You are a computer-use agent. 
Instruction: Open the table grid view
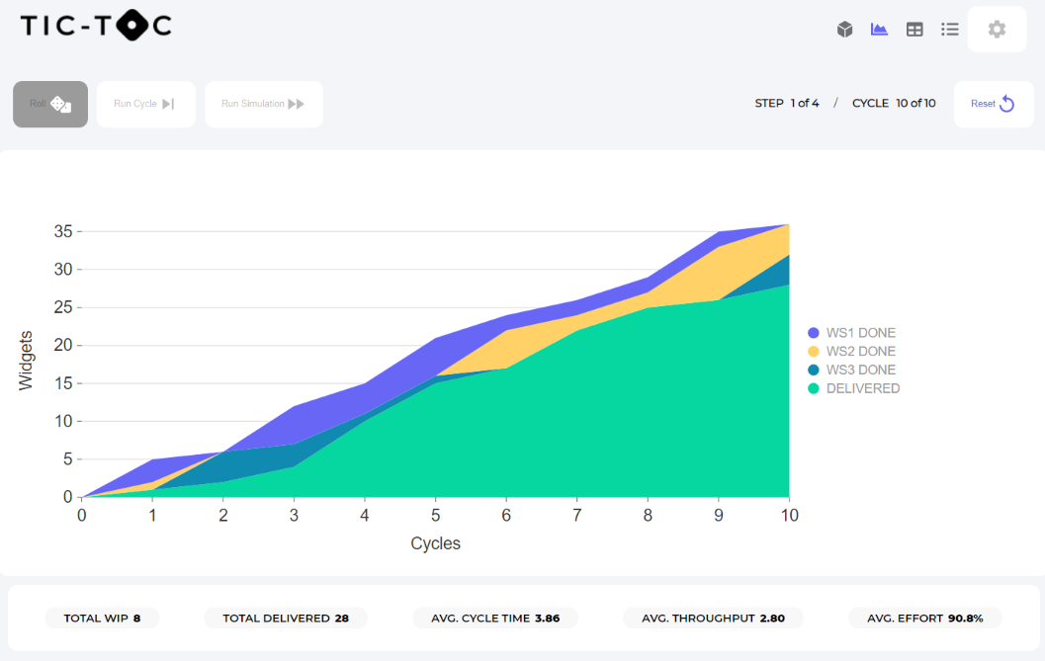tap(914, 30)
